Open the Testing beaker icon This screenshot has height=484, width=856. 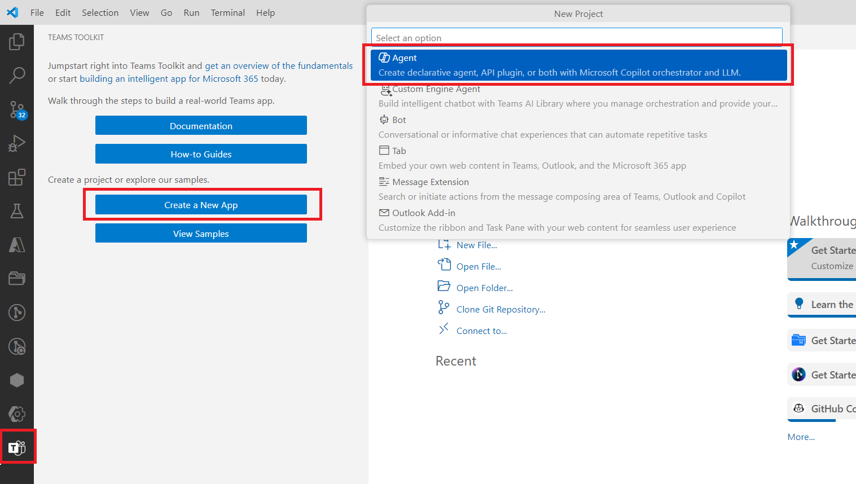tap(17, 211)
